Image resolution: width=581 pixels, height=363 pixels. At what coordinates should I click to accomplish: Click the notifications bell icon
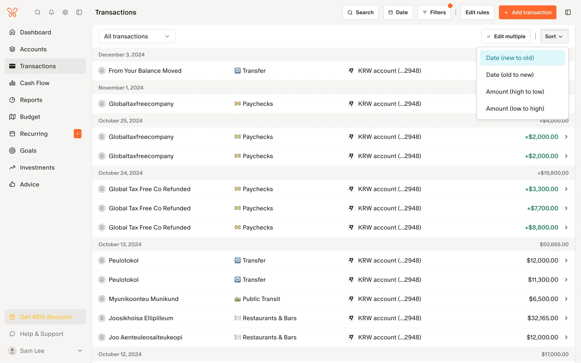[x=51, y=12]
